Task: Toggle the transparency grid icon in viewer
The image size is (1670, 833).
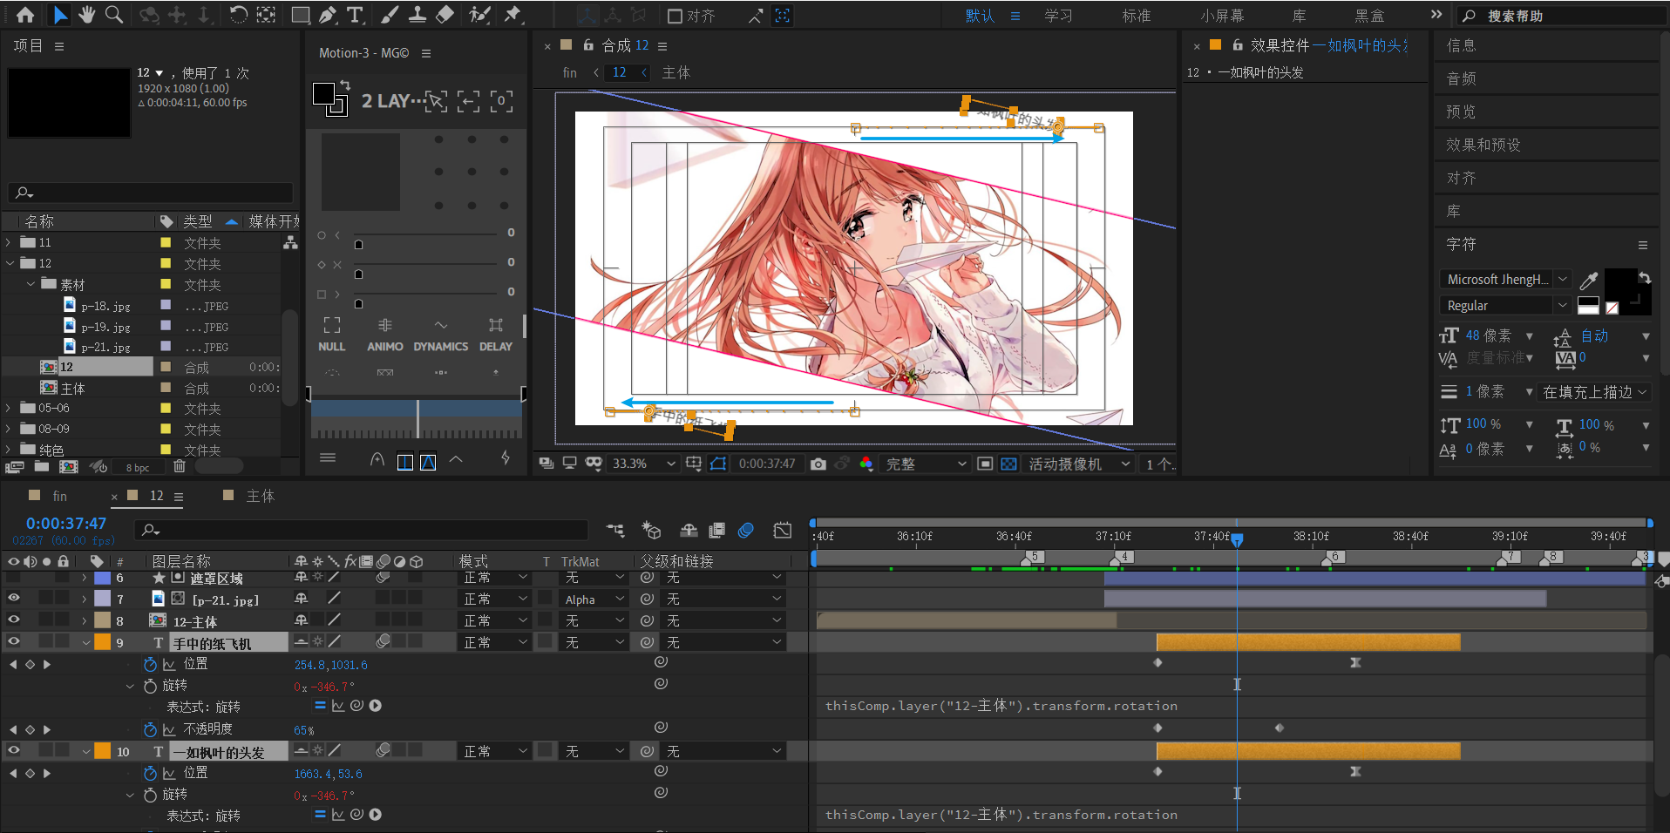Action: (x=1008, y=464)
